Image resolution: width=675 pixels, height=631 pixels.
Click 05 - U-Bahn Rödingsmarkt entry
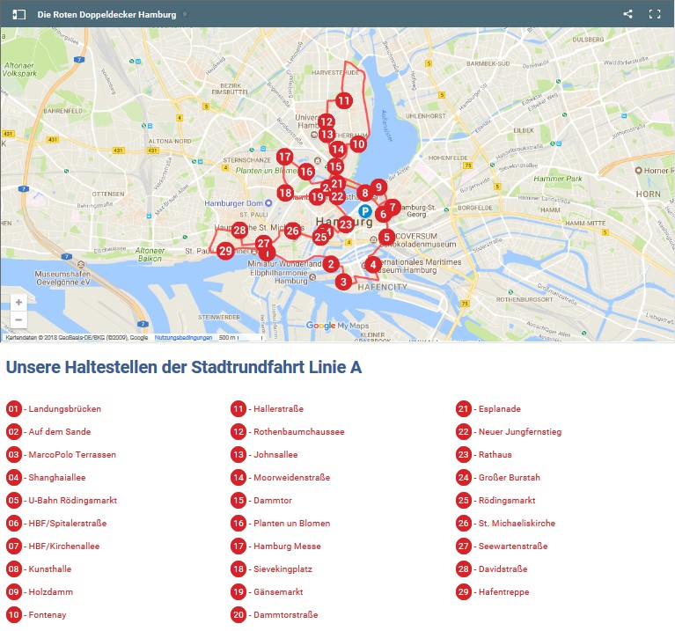click(x=62, y=500)
